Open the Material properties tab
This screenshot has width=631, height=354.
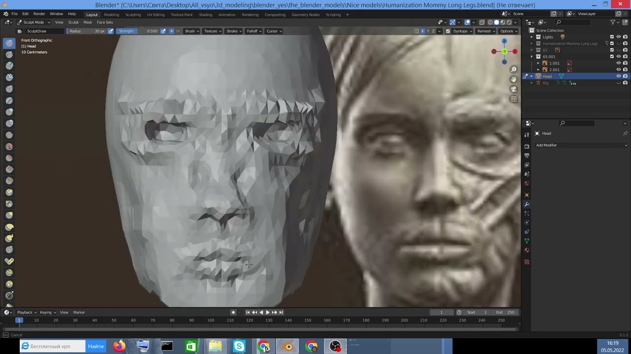coord(526,250)
